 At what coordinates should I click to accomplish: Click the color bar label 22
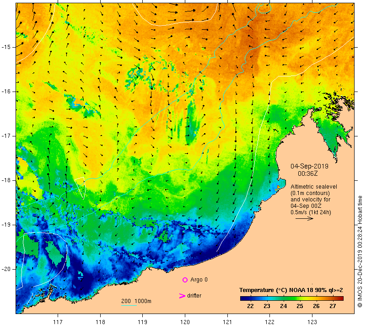click(x=250, y=306)
